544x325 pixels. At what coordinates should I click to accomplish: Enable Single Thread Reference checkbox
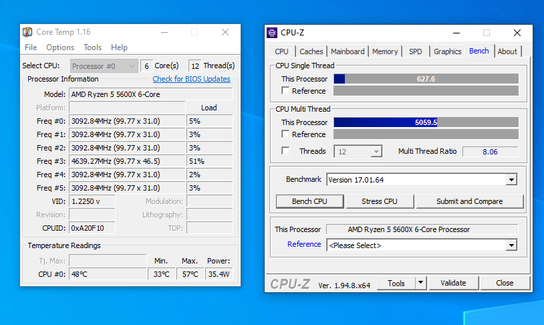coord(285,91)
